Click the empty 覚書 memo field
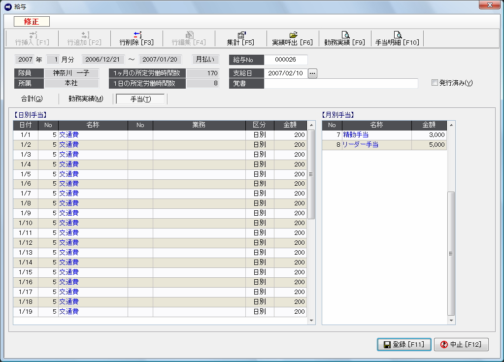504x362 pixels. coord(341,84)
